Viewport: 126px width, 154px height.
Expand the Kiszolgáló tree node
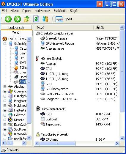5,96
